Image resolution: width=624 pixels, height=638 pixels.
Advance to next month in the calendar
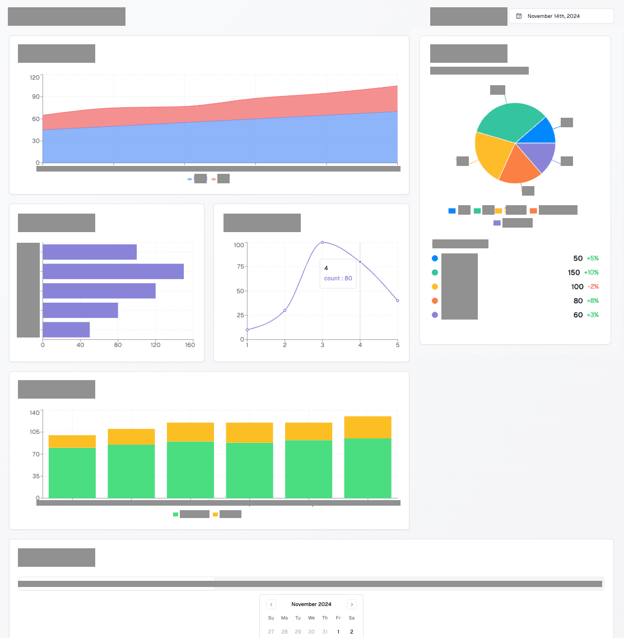352,604
